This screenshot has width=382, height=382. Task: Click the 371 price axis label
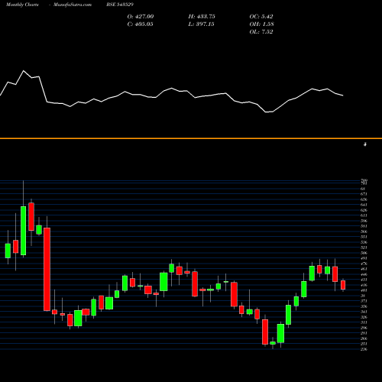[364, 301]
